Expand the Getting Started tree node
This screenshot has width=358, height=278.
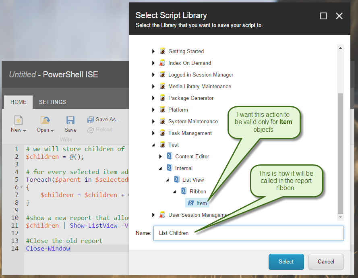tap(153, 52)
